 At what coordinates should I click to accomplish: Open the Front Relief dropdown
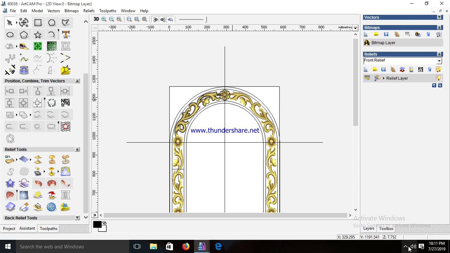click(x=439, y=60)
